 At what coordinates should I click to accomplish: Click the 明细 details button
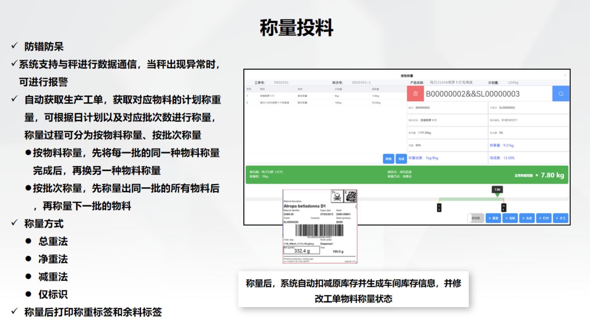[x=388, y=159]
